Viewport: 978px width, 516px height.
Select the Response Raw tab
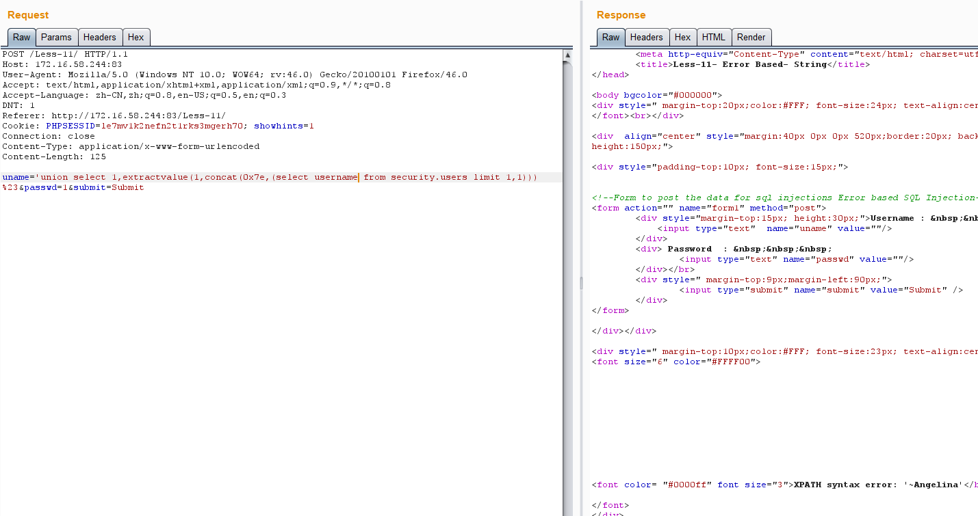[x=611, y=37]
